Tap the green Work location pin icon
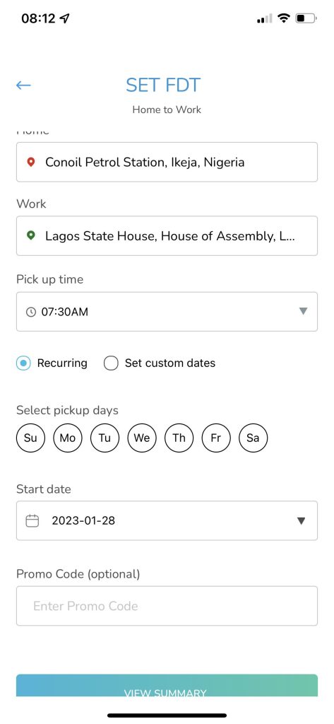The width and height of the screenshot is (334, 724). [x=31, y=236]
